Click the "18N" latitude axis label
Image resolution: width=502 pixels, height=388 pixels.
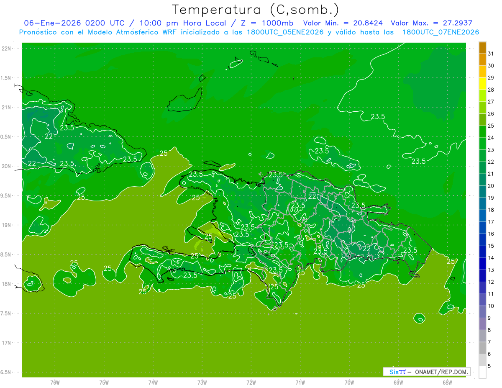tap(7, 284)
